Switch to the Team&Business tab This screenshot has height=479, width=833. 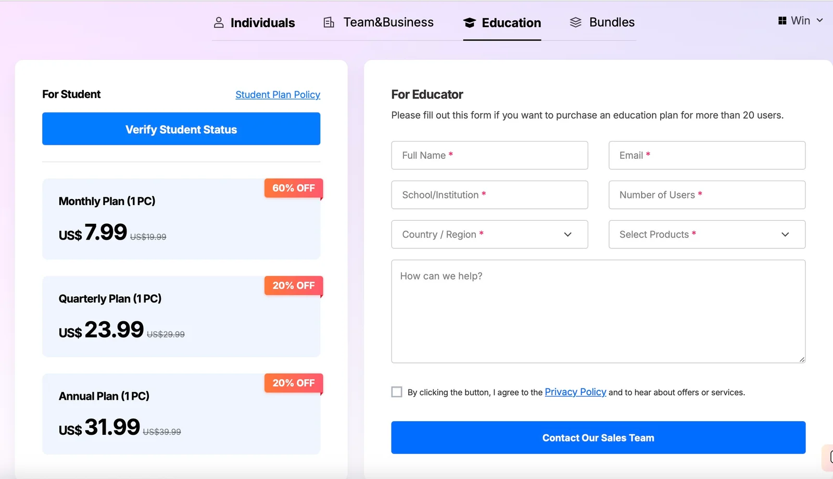click(388, 22)
